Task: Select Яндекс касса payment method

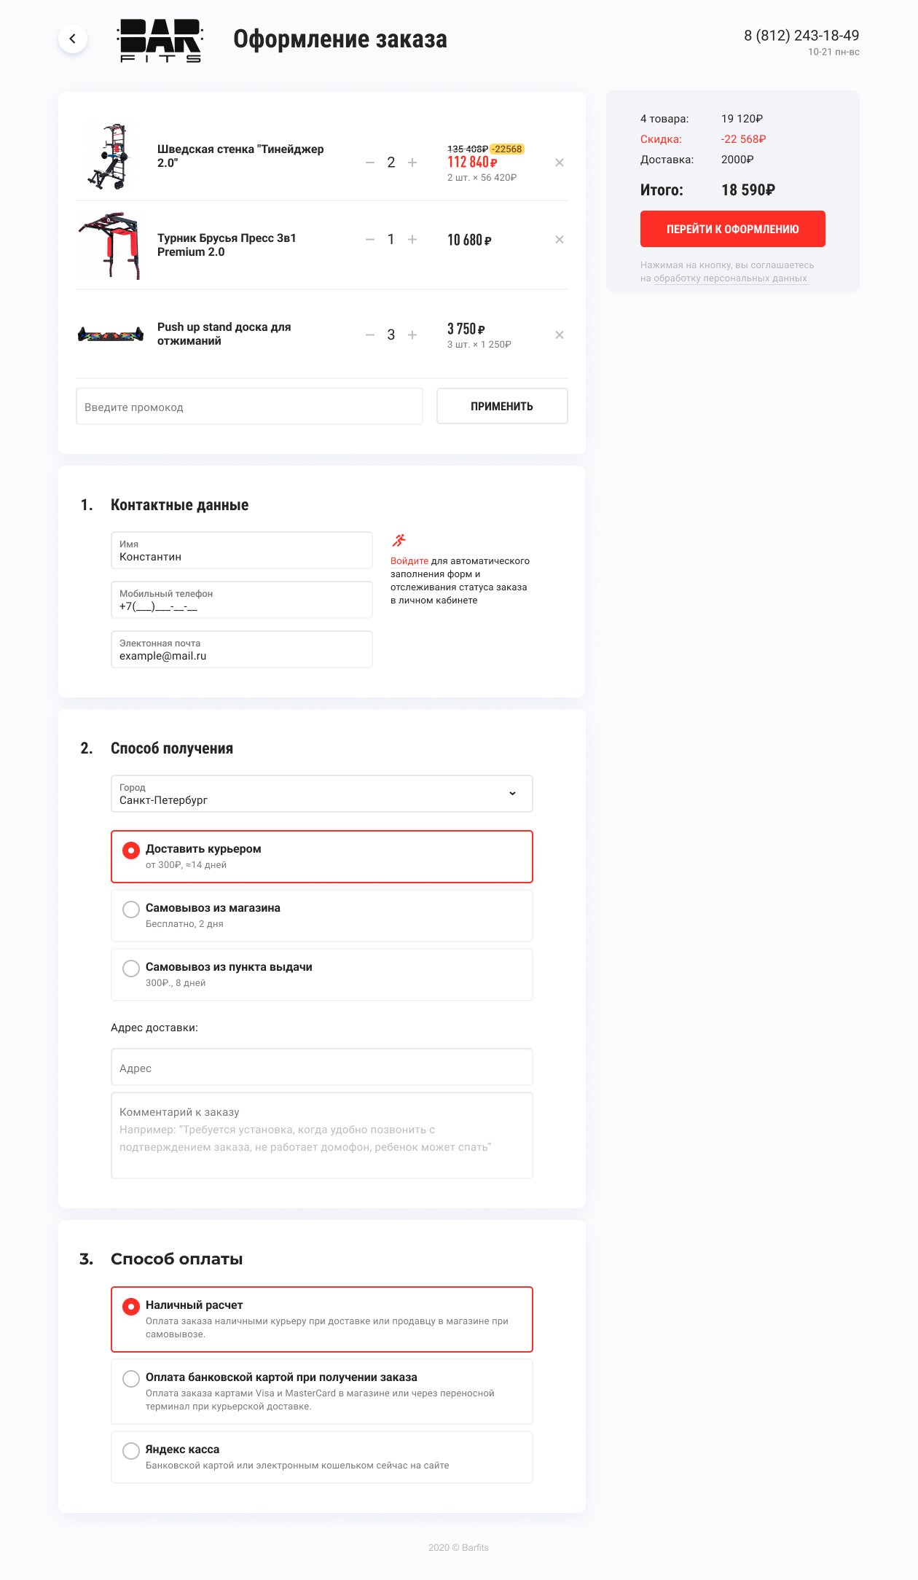Action: [x=131, y=1451]
